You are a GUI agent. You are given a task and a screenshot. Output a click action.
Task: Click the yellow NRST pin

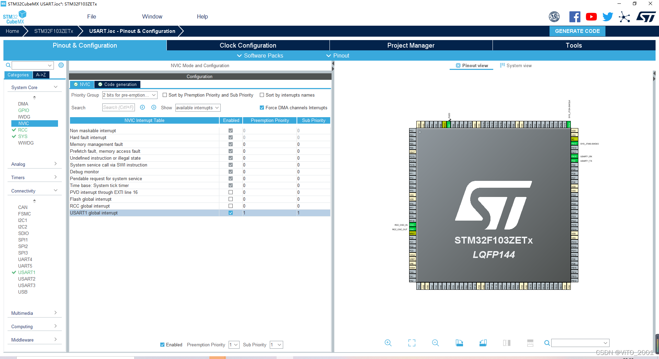coord(412,234)
